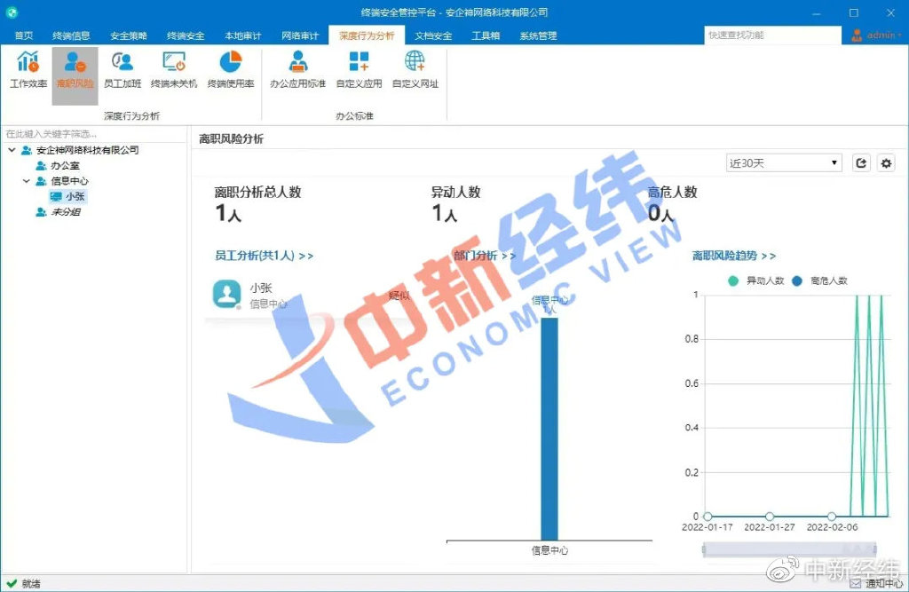Select the 信息中心 group in the tree
909x592 pixels.
tap(69, 181)
